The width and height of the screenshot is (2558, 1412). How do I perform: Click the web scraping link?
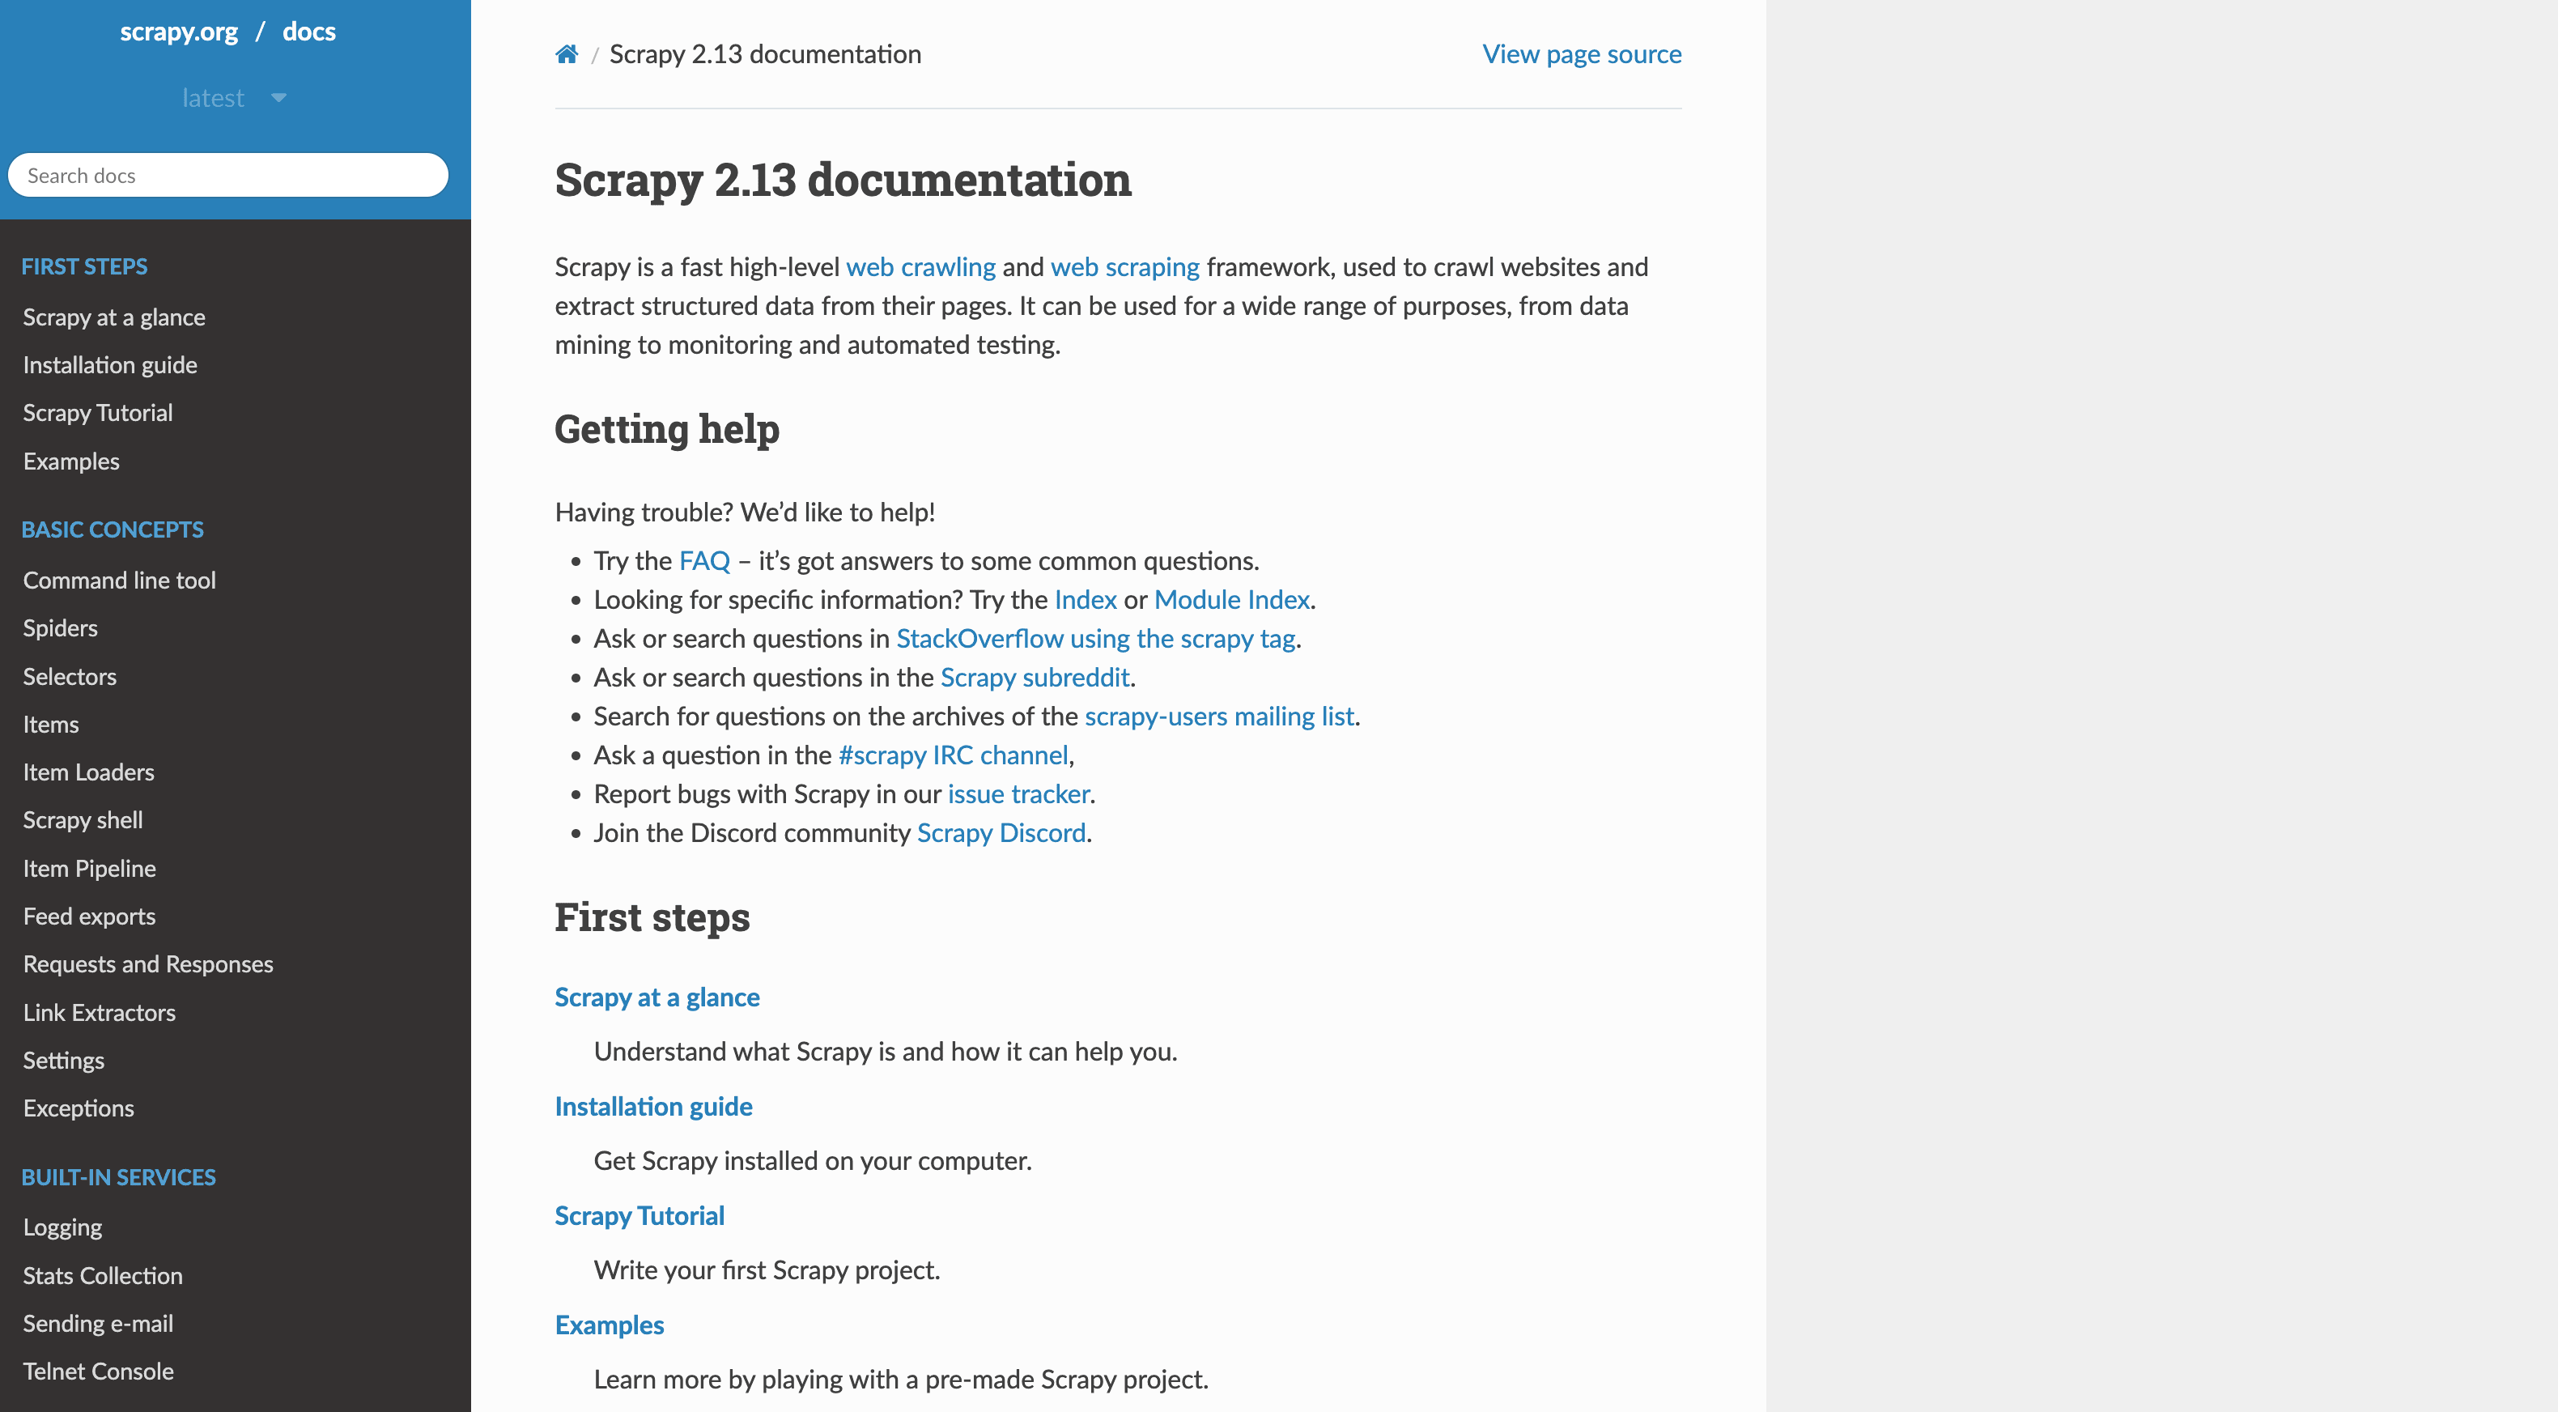1125,266
